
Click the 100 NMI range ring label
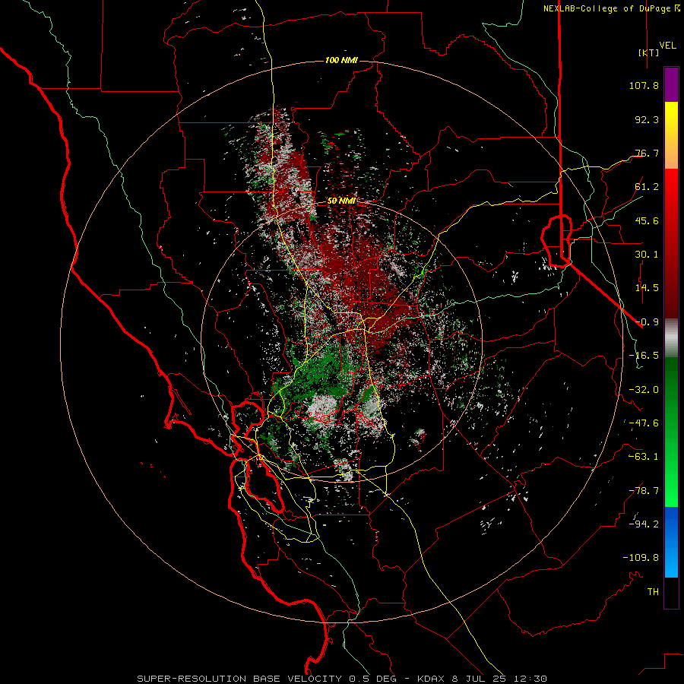point(341,60)
